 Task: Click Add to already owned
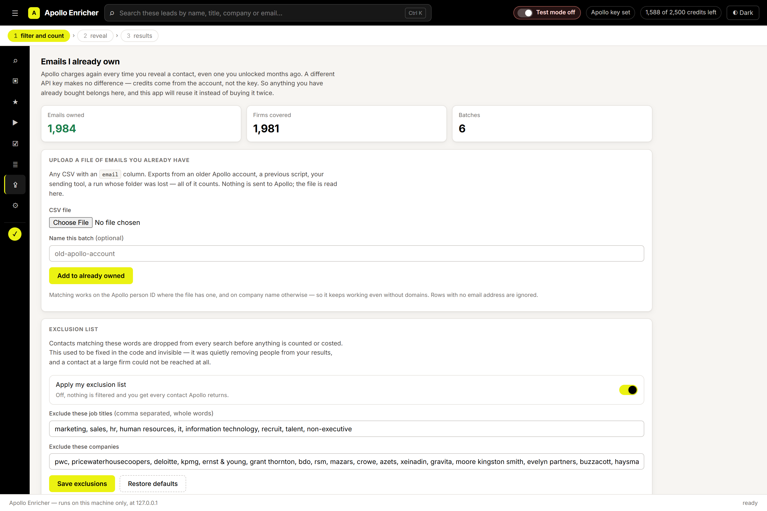pyautogui.click(x=91, y=276)
